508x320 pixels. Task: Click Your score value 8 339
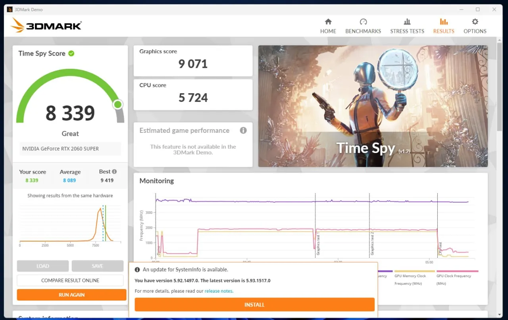tap(32, 180)
